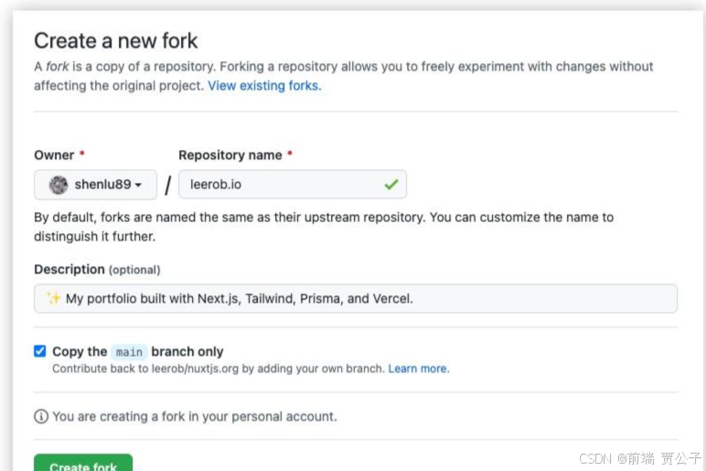Click text 'You are creating a fork in your personal account.'
The height and width of the screenshot is (471, 706).
pos(195,416)
